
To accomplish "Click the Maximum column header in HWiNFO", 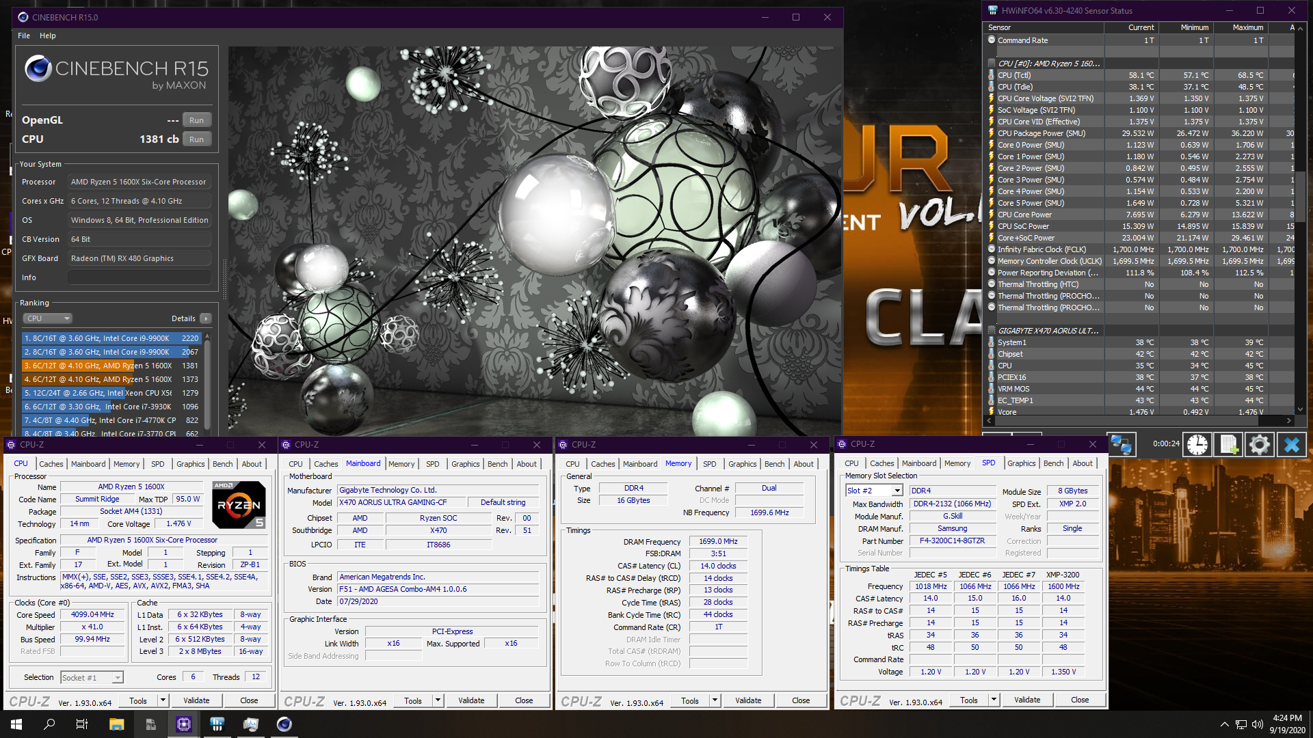I will point(1241,27).
